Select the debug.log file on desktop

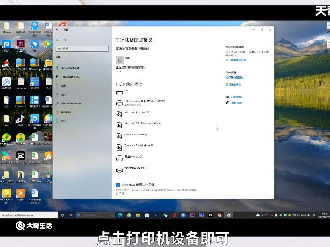click(x=21, y=83)
